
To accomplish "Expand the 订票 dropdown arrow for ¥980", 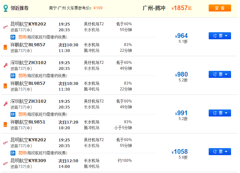I will click(x=226, y=75).
